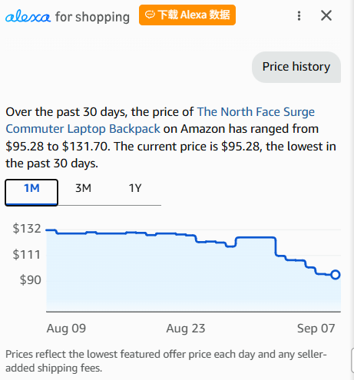
Task: Click the price step-up near late August
Action: pos(236,242)
